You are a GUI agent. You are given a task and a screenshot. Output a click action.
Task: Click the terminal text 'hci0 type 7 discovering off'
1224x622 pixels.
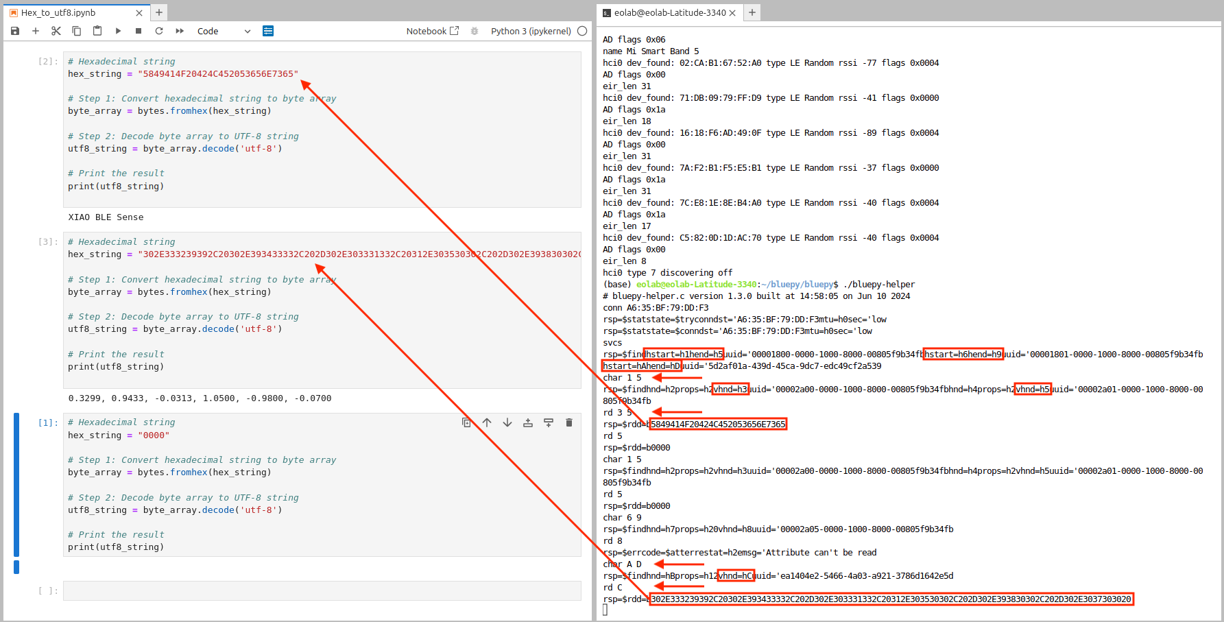pos(667,273)
